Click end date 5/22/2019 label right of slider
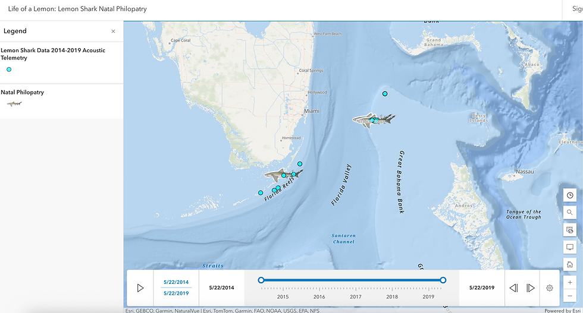The height and width of the screenshot is (313, 583). (x=482, y=287)
